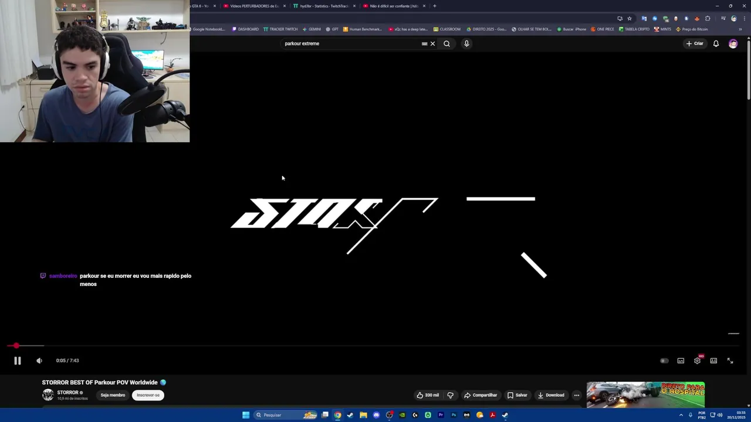Click the Criar create button

pyautogui.click(x=695, y=43)
